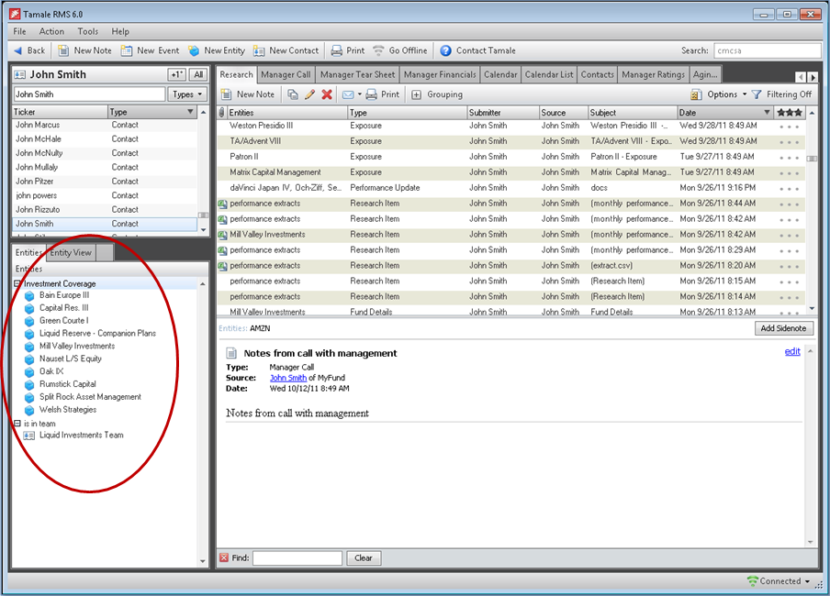Select Bain Europe III in the tree
This screenshot has width=830, height=596.
coord(64,295)
